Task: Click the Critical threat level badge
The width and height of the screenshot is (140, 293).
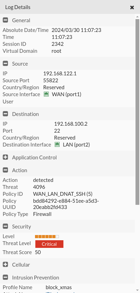Action: (x=50, y=244)
